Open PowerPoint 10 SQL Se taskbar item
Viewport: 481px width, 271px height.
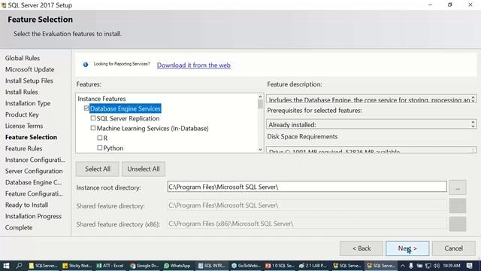click(279, 266)
